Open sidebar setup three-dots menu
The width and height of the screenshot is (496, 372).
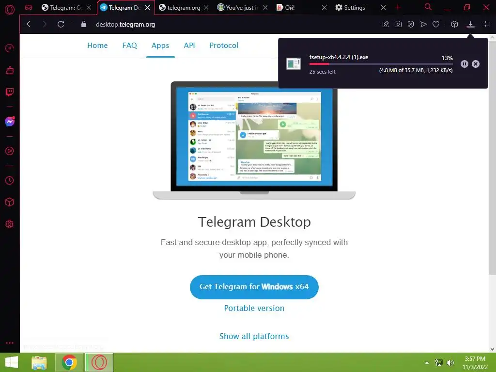coord(10,343)
